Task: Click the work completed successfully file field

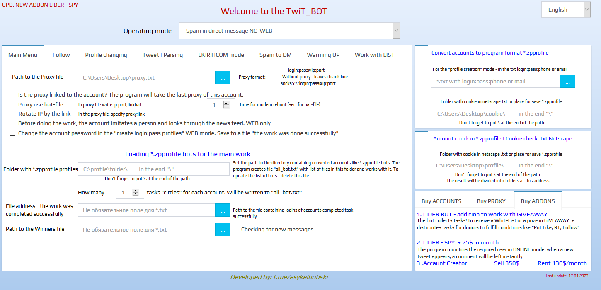Action: (x=146, y=210)
